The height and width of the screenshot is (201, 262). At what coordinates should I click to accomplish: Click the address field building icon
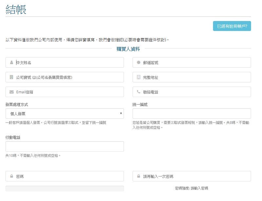click(x=139, y=77)
